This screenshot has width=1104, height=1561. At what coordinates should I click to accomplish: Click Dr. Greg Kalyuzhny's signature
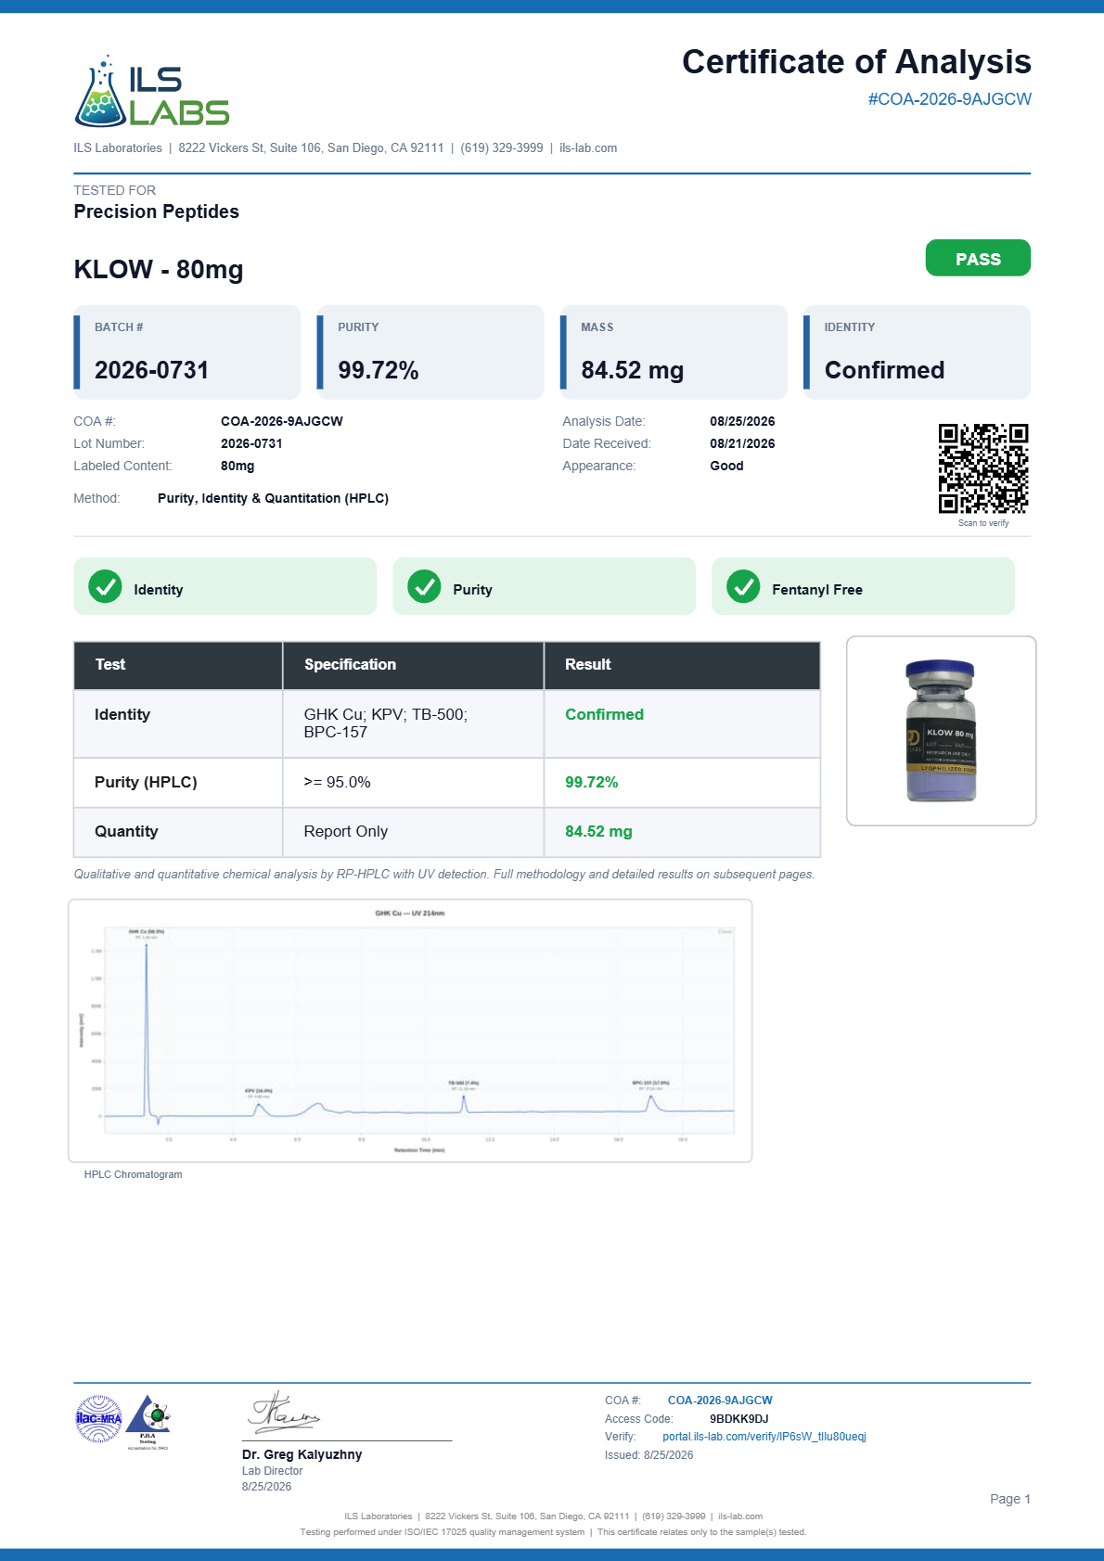[283, 1412]
